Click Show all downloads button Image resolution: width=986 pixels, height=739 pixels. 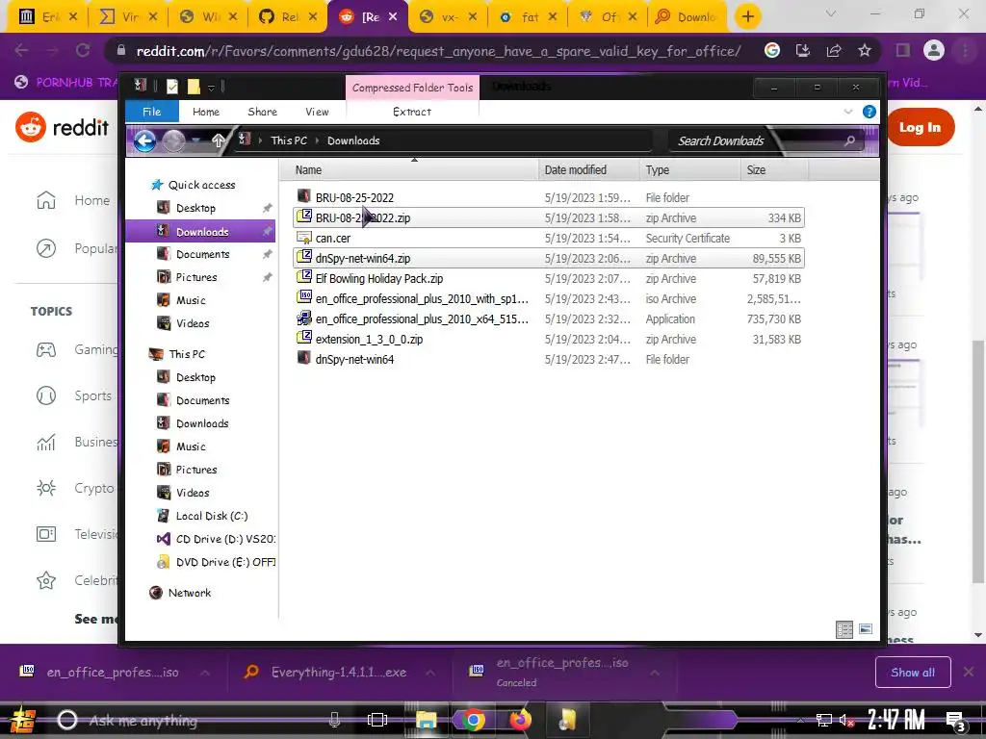point(913,673)
